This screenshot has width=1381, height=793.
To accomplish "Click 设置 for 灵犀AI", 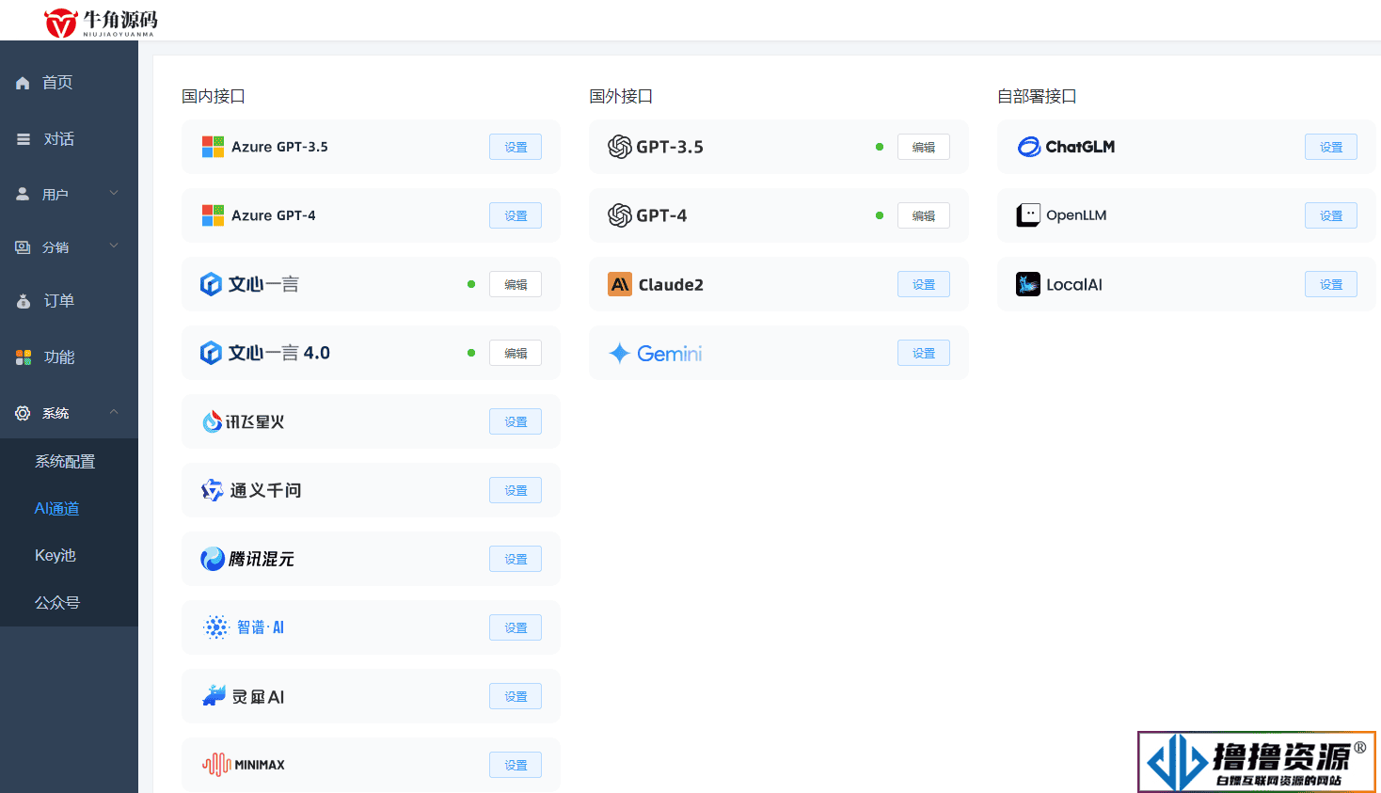I will (x=516, y=696).
